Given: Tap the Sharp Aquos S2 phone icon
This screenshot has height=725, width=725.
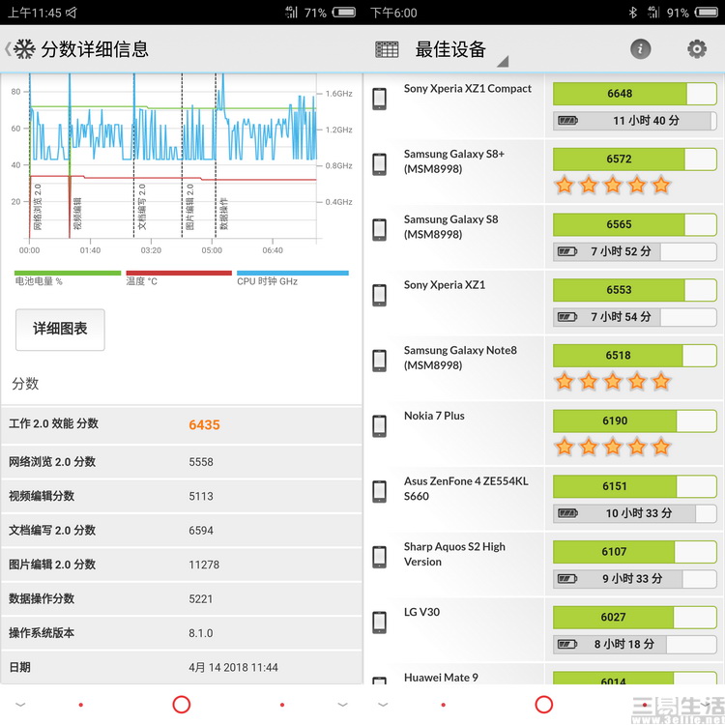Looking at the screenshot, I should (380, 557).
